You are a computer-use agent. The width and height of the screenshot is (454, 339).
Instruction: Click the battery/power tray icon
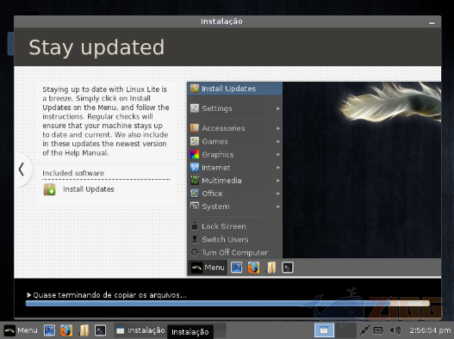click(x=378, y=330)
